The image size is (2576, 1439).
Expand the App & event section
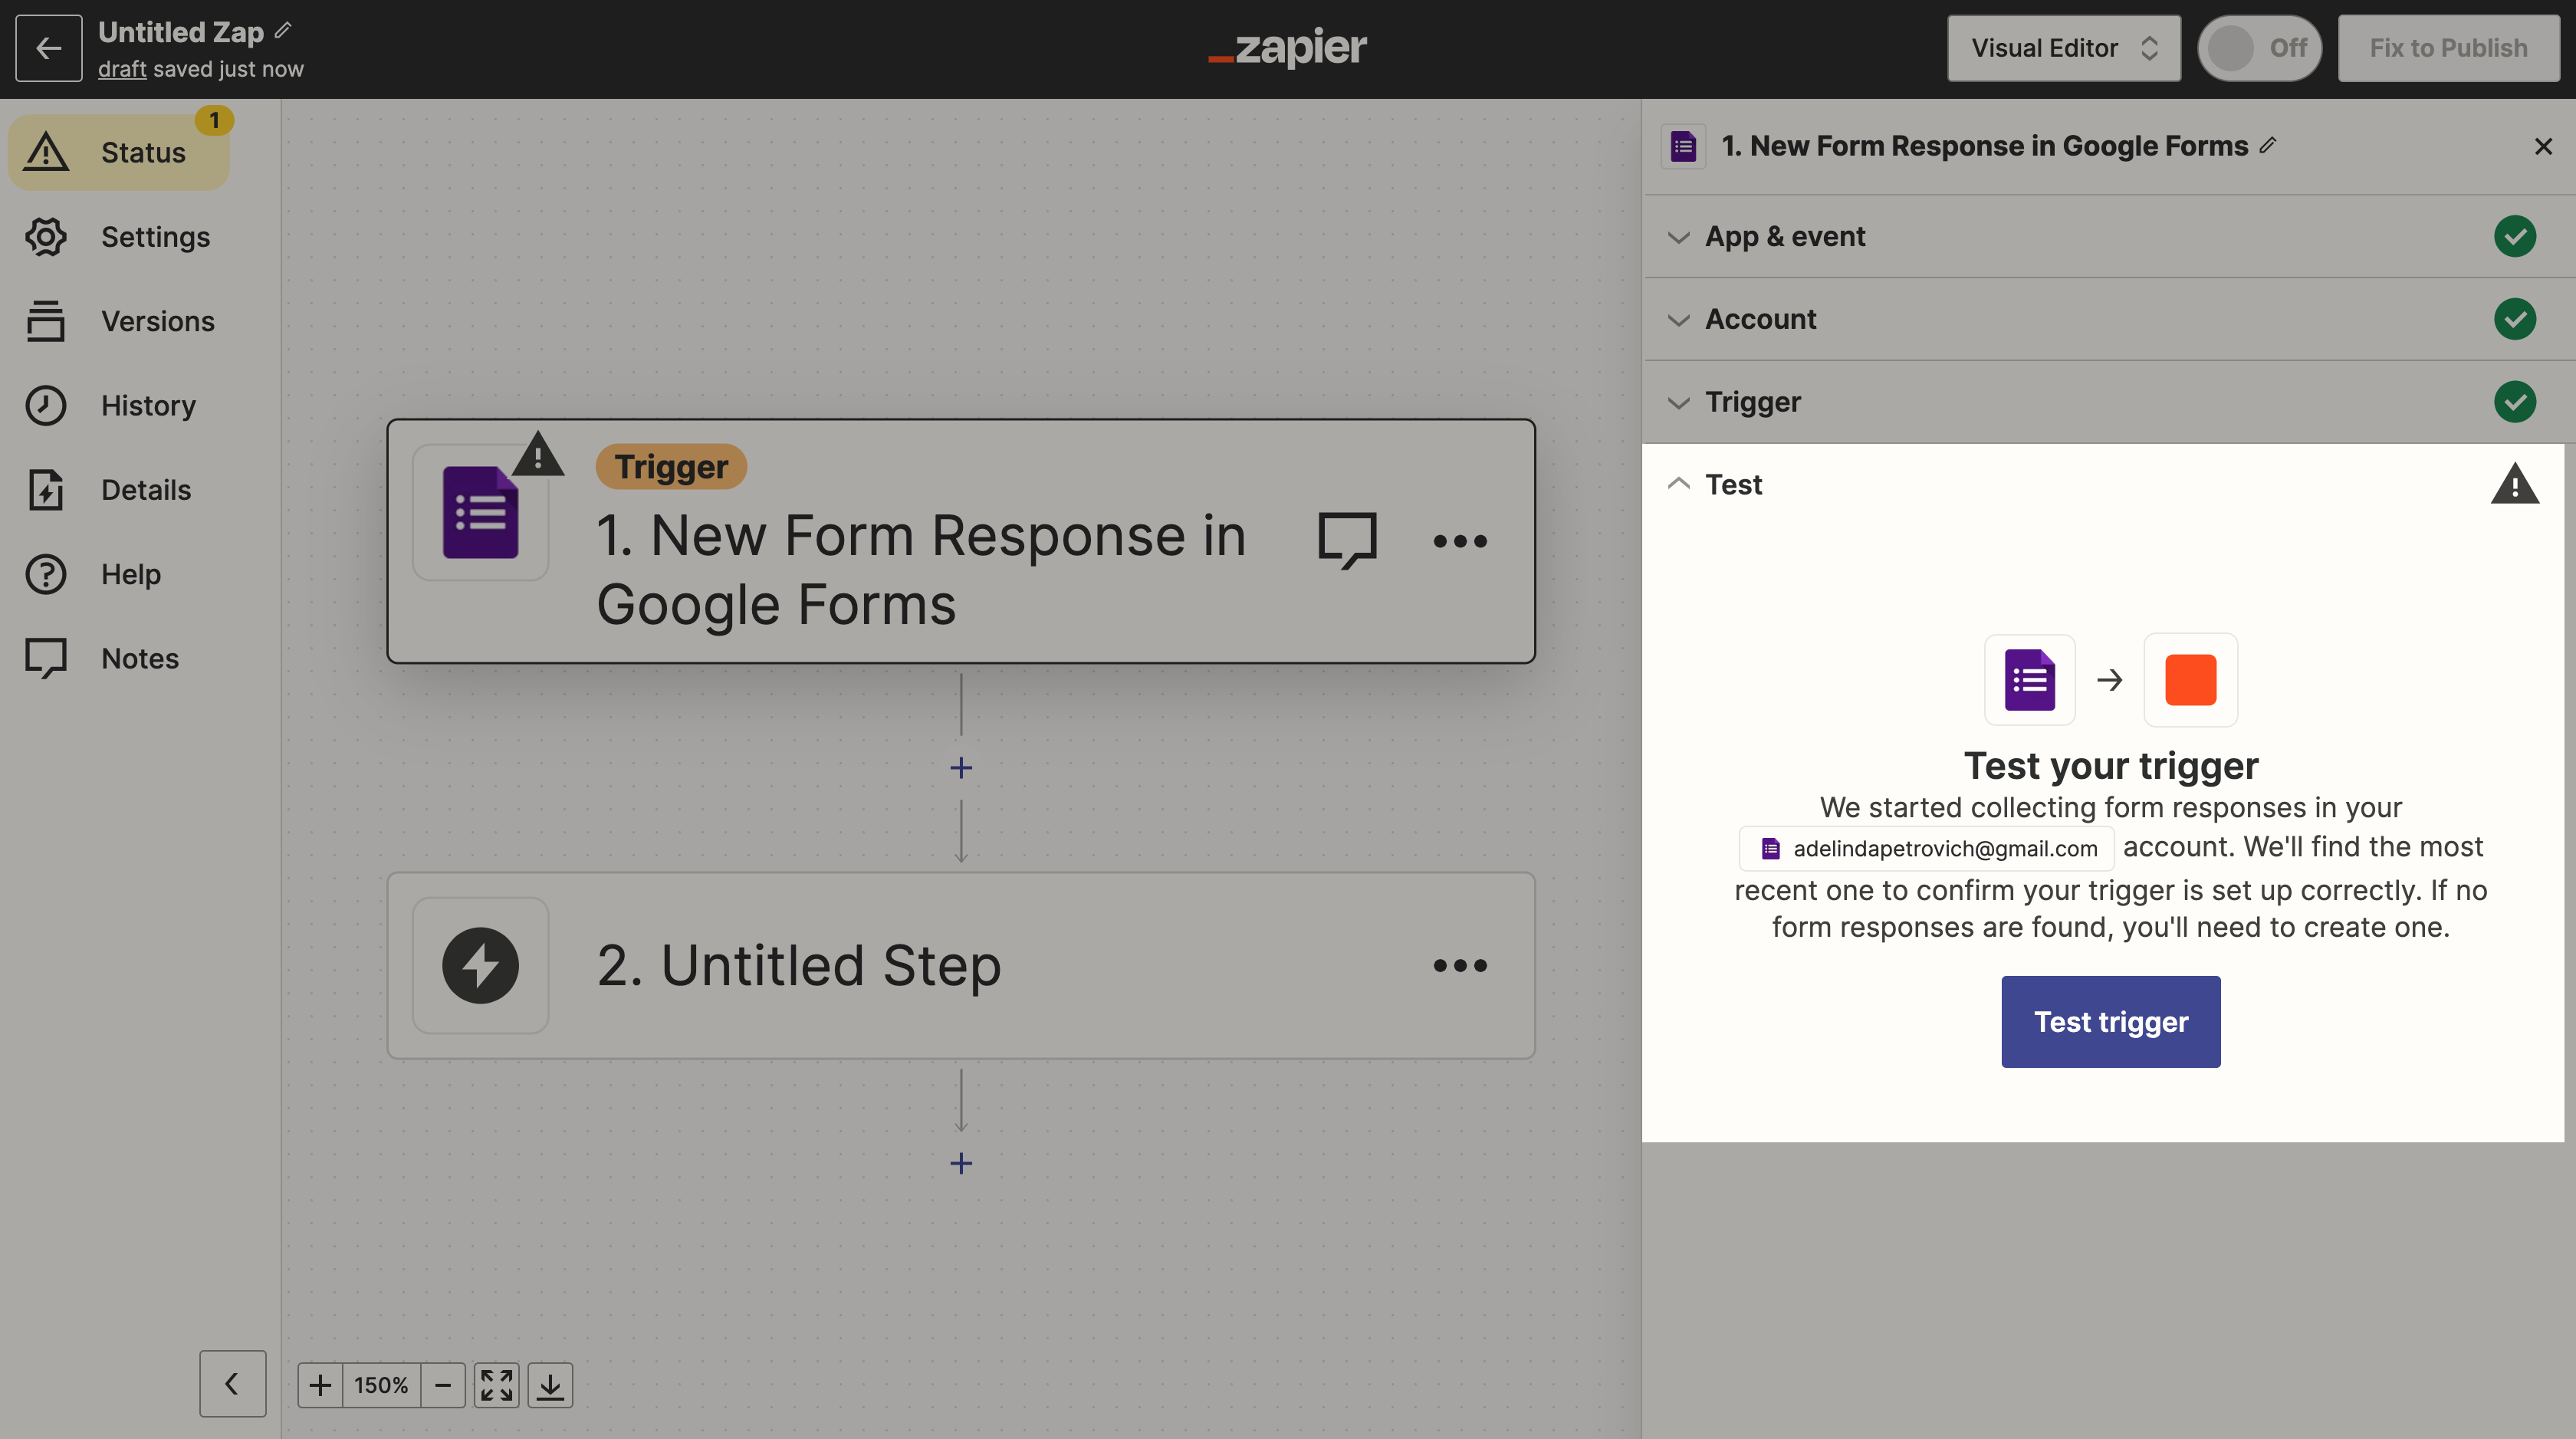[2108, 236]
